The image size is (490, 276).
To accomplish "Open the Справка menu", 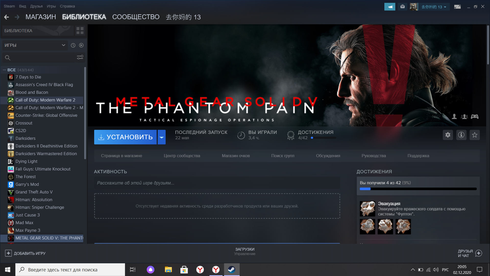I will pos(67,6).
